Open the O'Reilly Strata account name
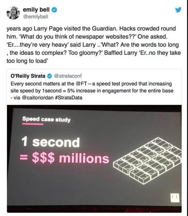The width and height of the screenshot is (188, 216). [x=28, y=76]
